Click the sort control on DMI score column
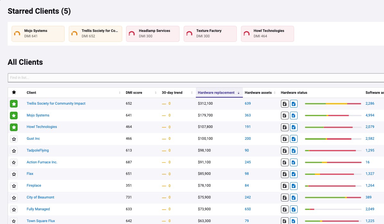Screen dimensions: 384x224 (156, 93)
